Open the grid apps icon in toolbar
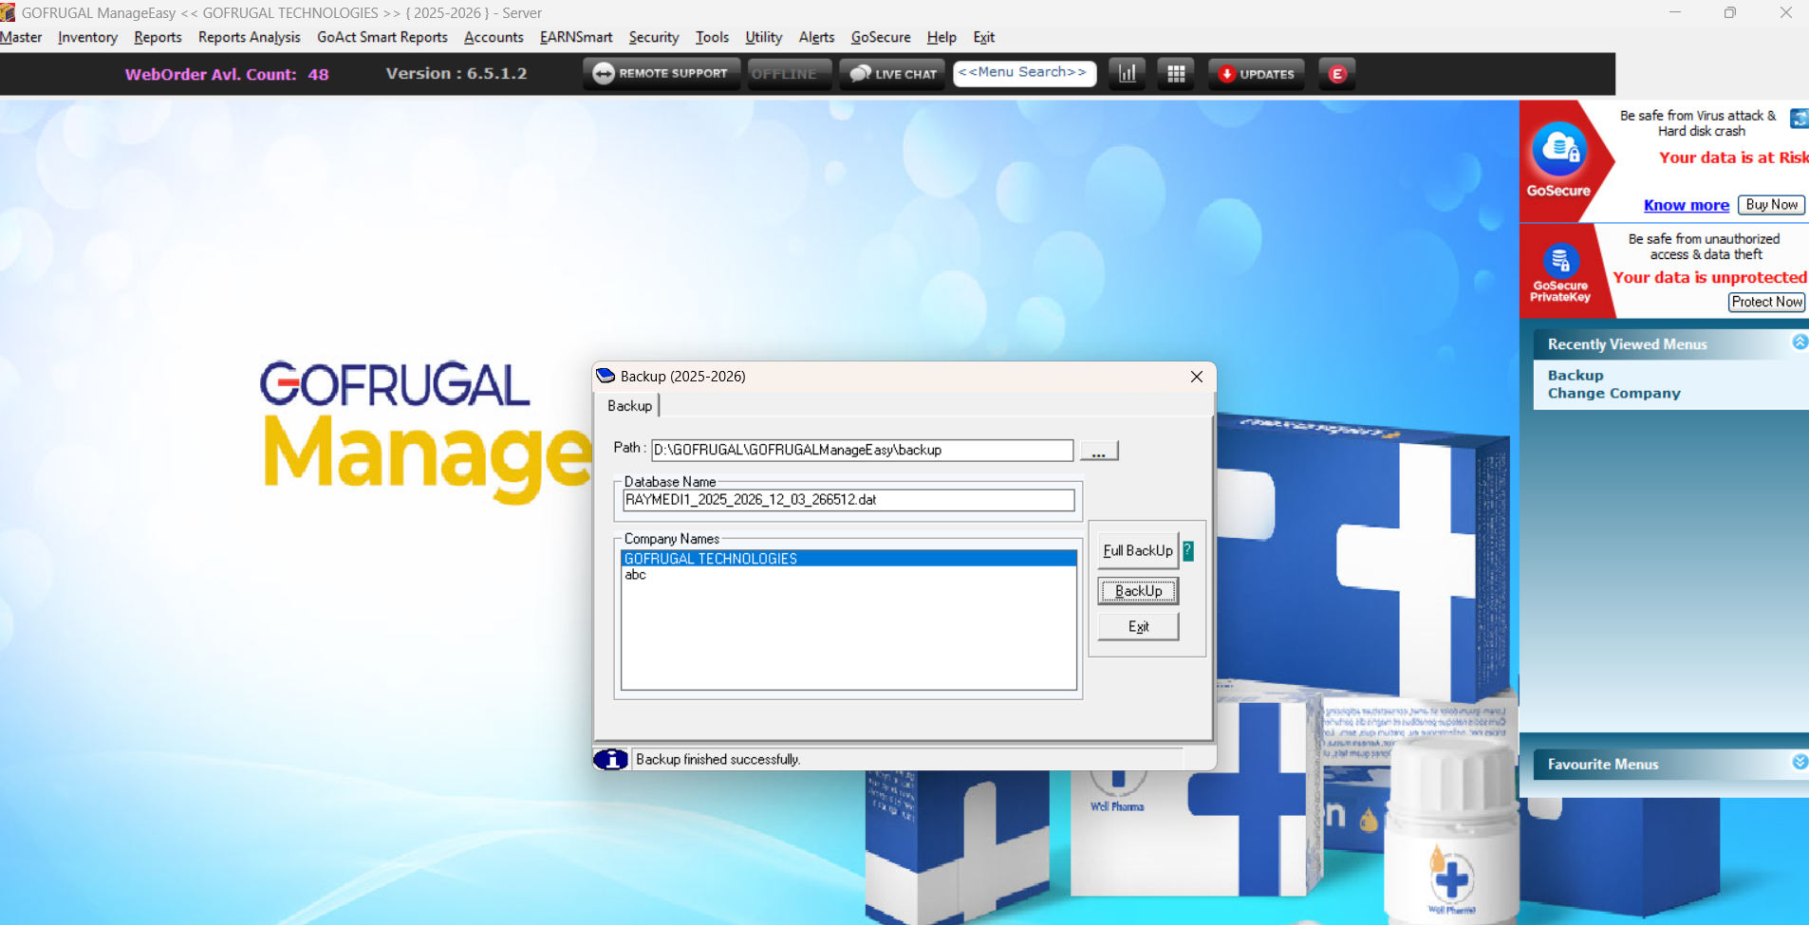Screen dimensions: 1809x925 (1176, 74)
